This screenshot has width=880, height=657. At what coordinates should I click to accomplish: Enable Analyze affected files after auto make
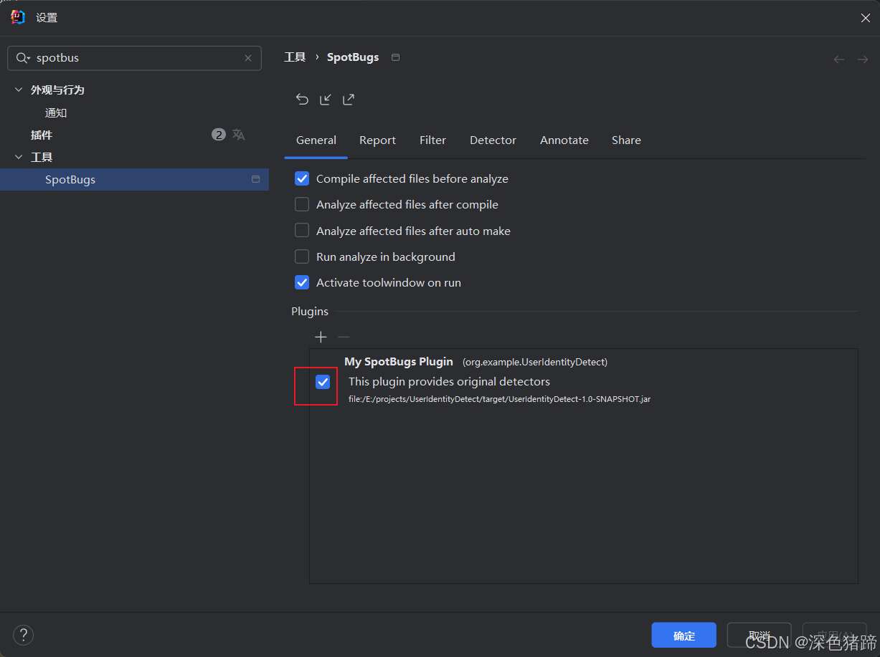point(302,231)
